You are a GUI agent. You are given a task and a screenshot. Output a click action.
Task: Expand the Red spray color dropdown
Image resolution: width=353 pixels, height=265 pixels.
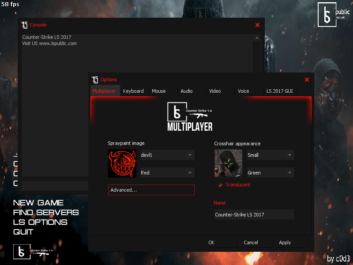tap(167, 173)
